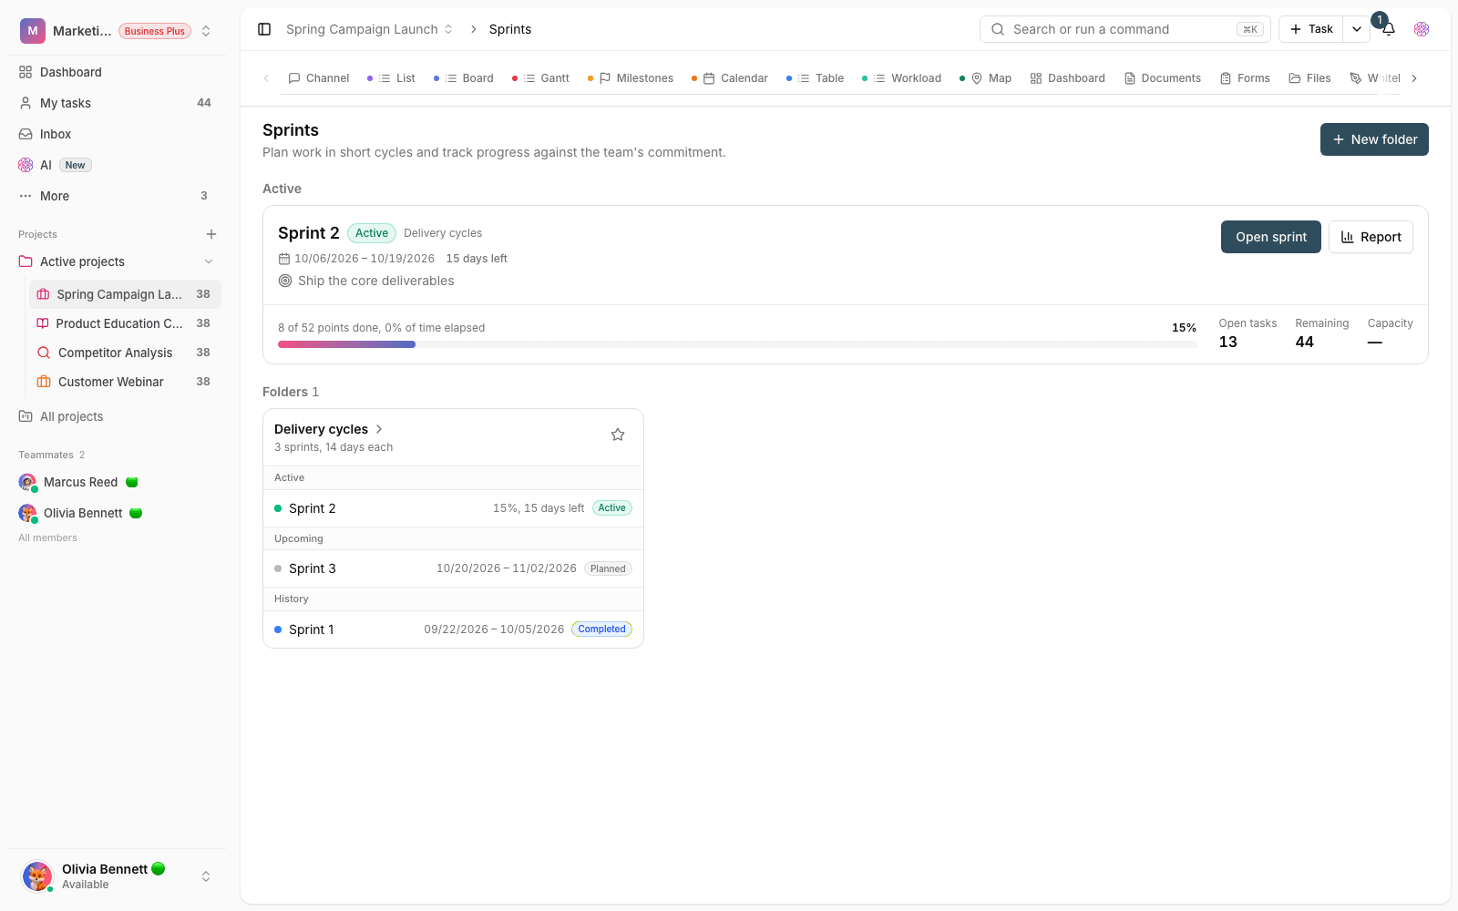The height and width of the screenshot is (911, 1458).
Task: Star the Delivery cycles folder
Action: (x=618, y=435)
